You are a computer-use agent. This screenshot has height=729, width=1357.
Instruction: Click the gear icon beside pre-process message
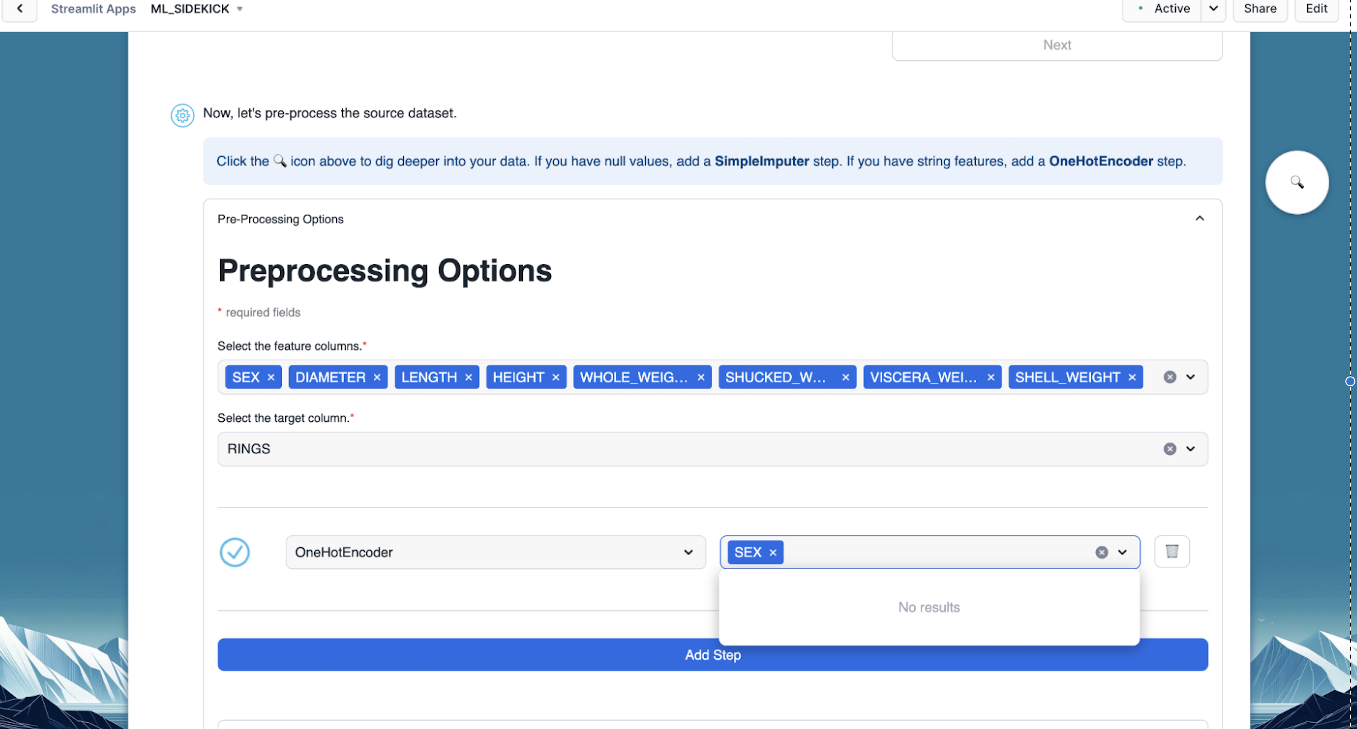[182, 115]
